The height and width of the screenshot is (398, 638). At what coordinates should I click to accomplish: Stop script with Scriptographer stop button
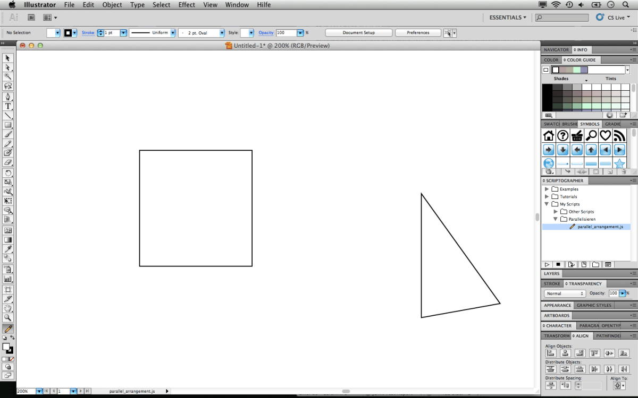[x=559, y=264]
